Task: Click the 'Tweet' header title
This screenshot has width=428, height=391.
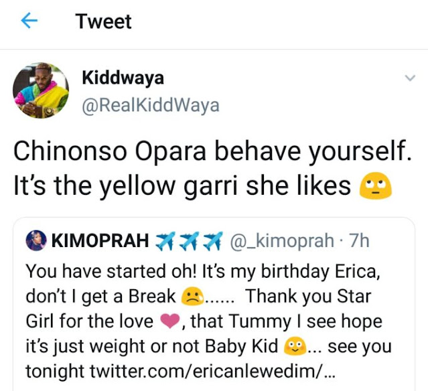Action: (103, 21)
